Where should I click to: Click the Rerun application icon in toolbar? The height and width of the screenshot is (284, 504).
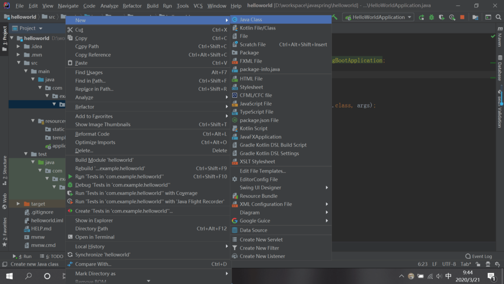pos(421,17)
